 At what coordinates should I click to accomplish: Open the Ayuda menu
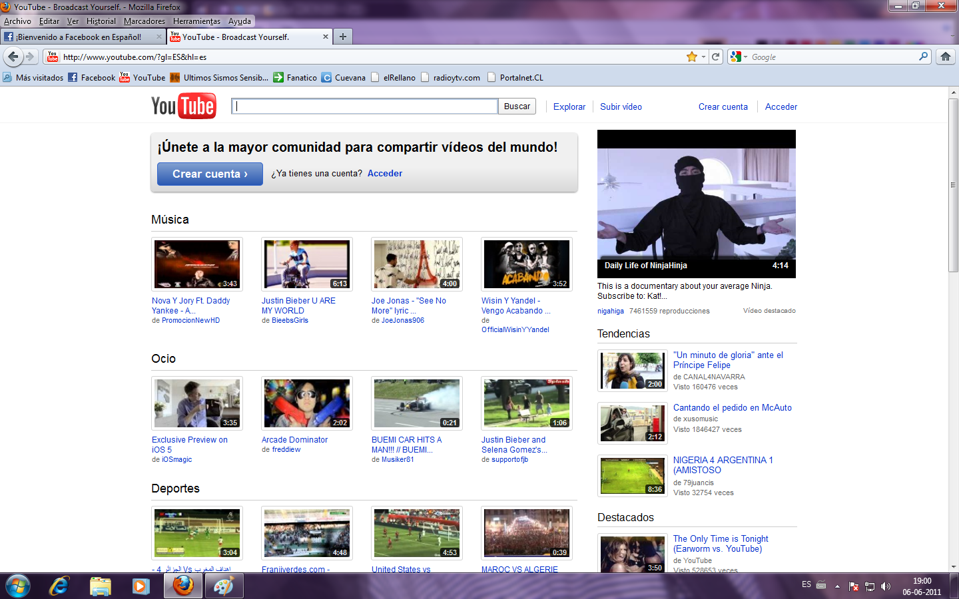point(240,21)
